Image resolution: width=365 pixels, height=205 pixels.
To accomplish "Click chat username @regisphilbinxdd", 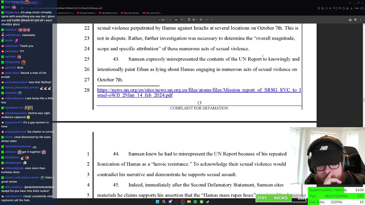I will point(15,132).
